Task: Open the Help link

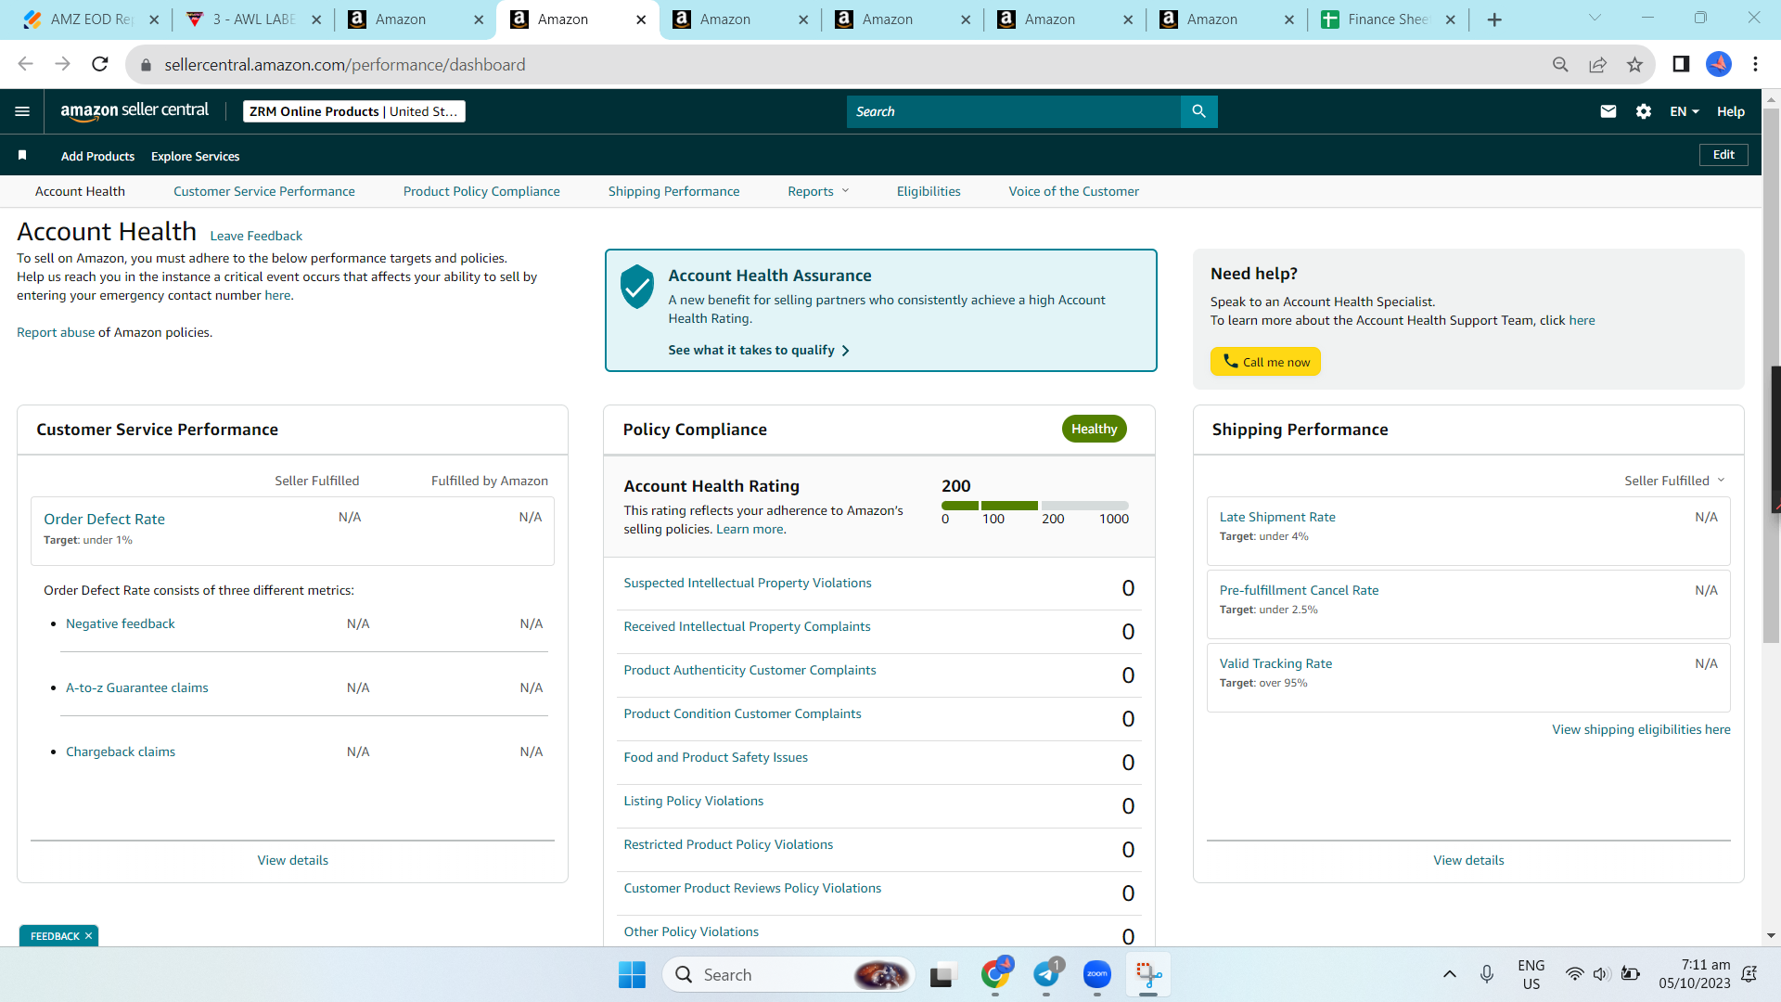Action: pos(1731,111)
